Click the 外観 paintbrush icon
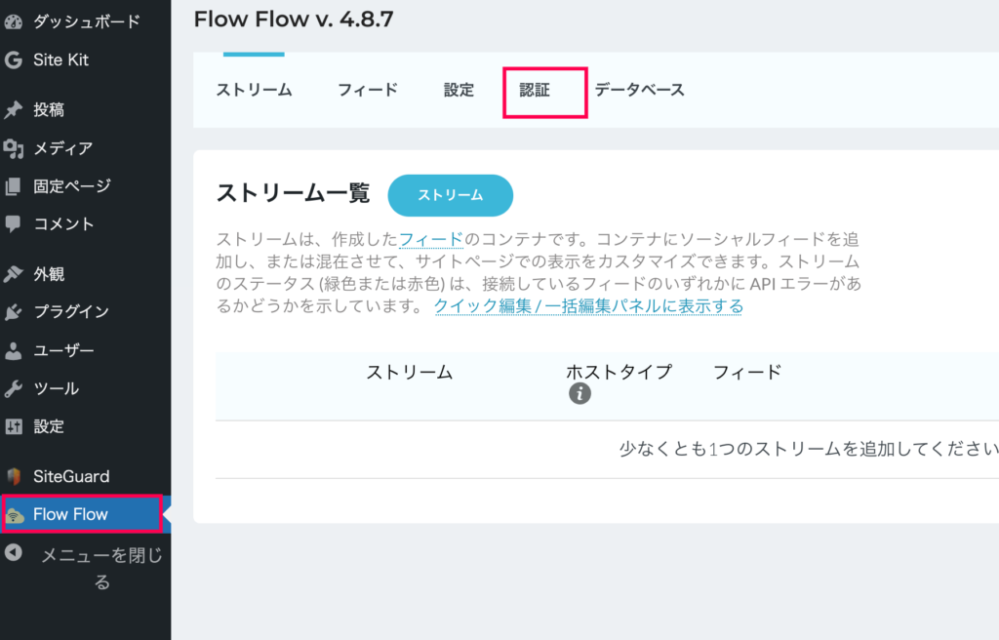The width and height of the screenshot is (999, 640). click(14, 274)
